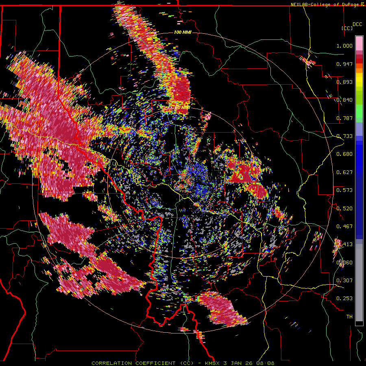This screenshot has width=366, height=366.
Task: Click the 50 NMI range ring label
Action: coord(182,108)
